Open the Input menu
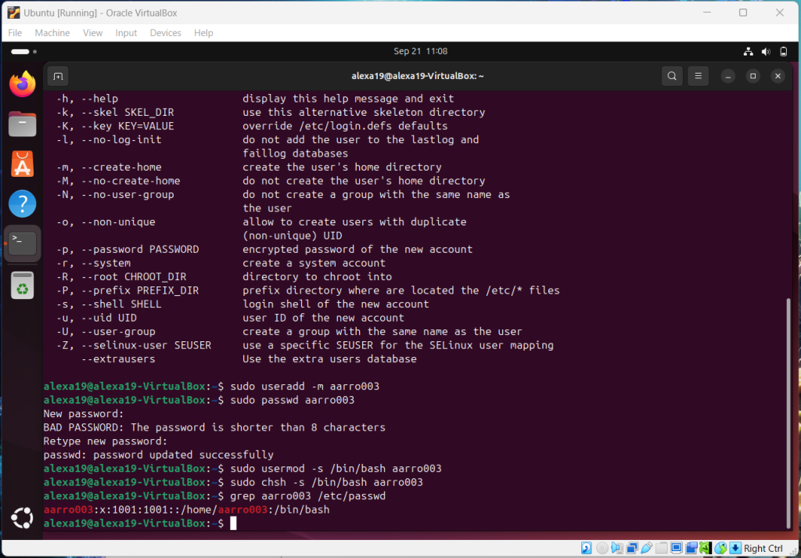 point(126,33)
